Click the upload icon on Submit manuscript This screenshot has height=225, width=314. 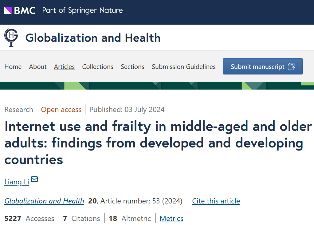coord(291,66)
